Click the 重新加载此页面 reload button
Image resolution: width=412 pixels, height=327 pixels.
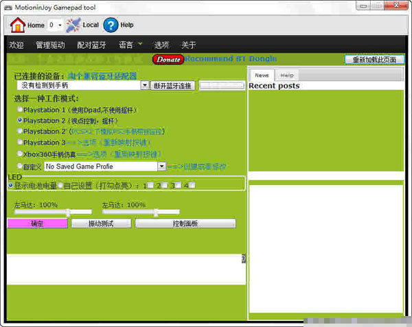point(374,60)
